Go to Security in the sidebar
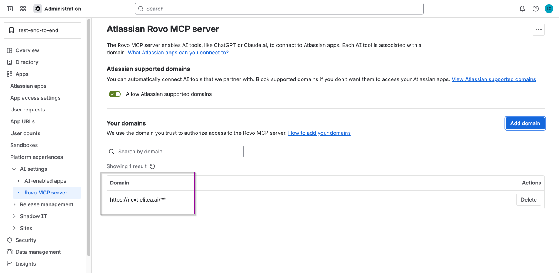The image size is (559, 273). pos(26,240)
